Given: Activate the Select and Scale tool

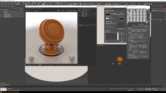Looking at the screenshot, I should tap(30, 4).
